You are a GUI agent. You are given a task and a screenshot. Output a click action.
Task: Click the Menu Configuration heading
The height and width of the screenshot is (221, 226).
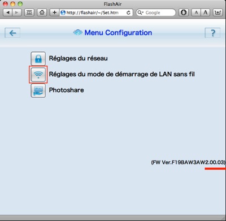pos(118,33)
